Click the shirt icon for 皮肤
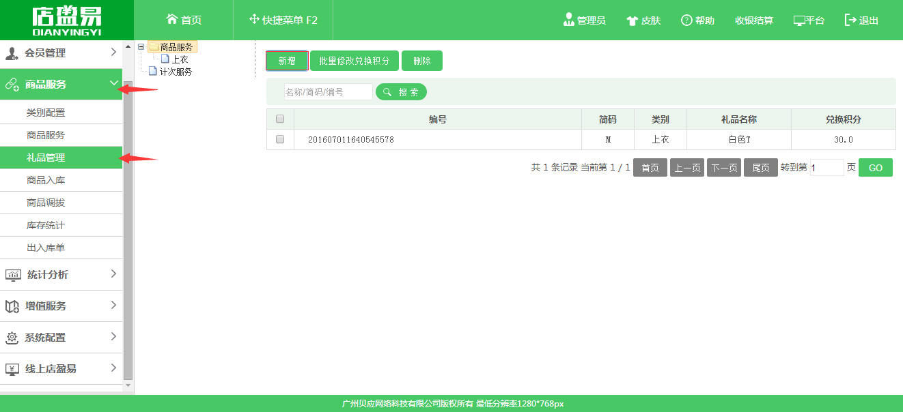The width and height of the screenshot is (903, 412). pyautogui.click(x=632, y=20)
